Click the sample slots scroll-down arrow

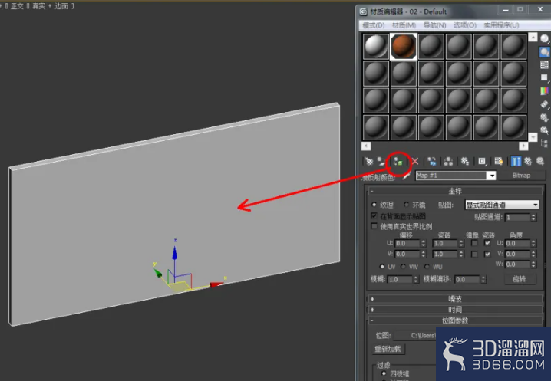click(x=533, y=137)
